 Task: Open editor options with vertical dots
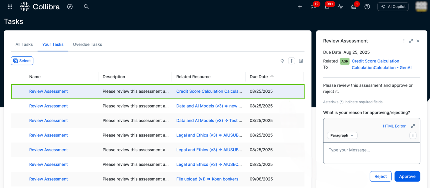point(413,135)
